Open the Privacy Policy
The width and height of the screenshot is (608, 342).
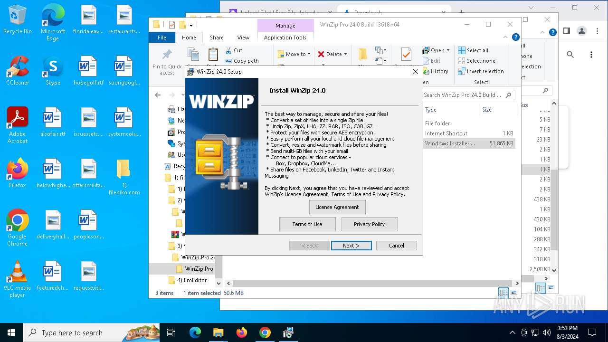[370, 224]
